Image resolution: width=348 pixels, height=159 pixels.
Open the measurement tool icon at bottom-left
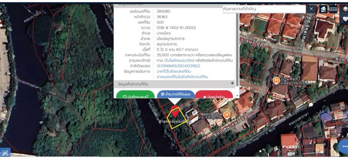5,153
